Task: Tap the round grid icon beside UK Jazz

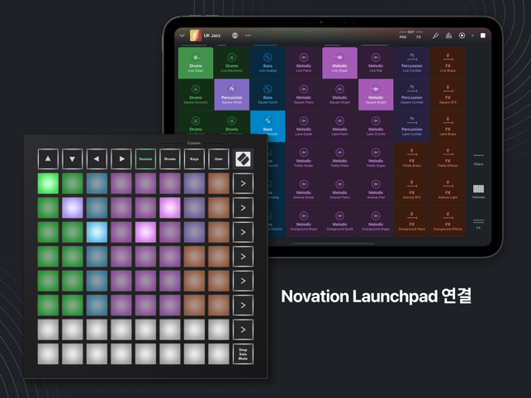Action: click(x=235, y=36)
